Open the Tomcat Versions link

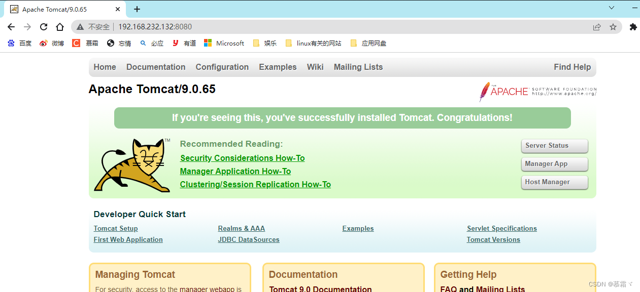[493, 239]
